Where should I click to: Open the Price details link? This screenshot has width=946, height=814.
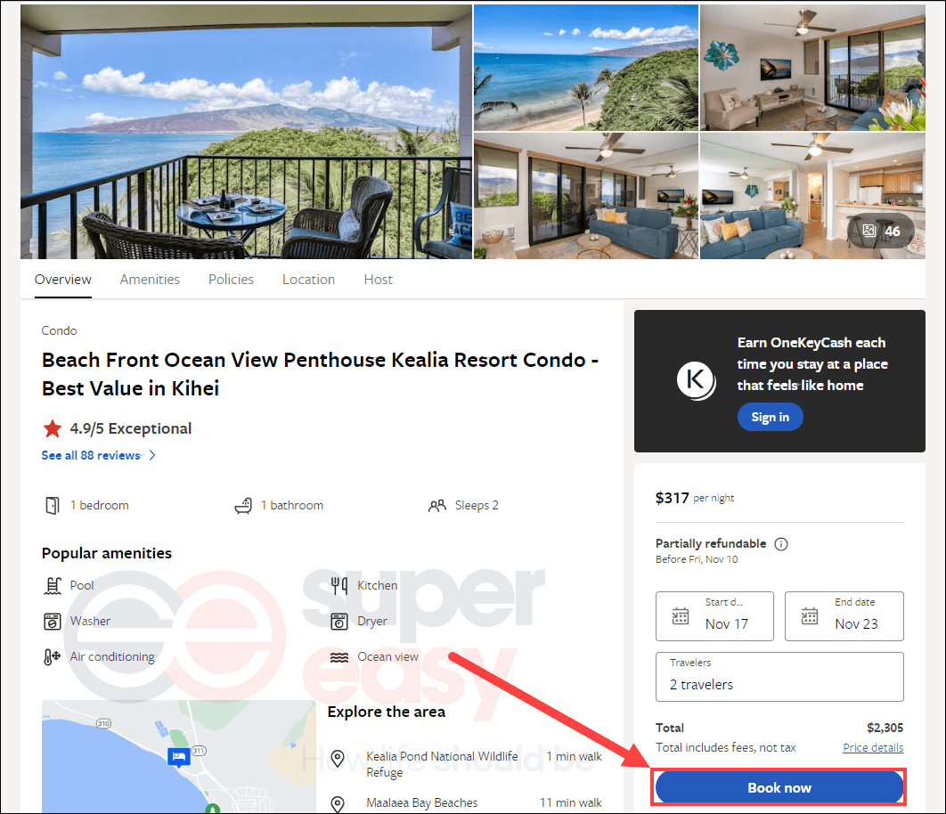(x=873, y=747)
